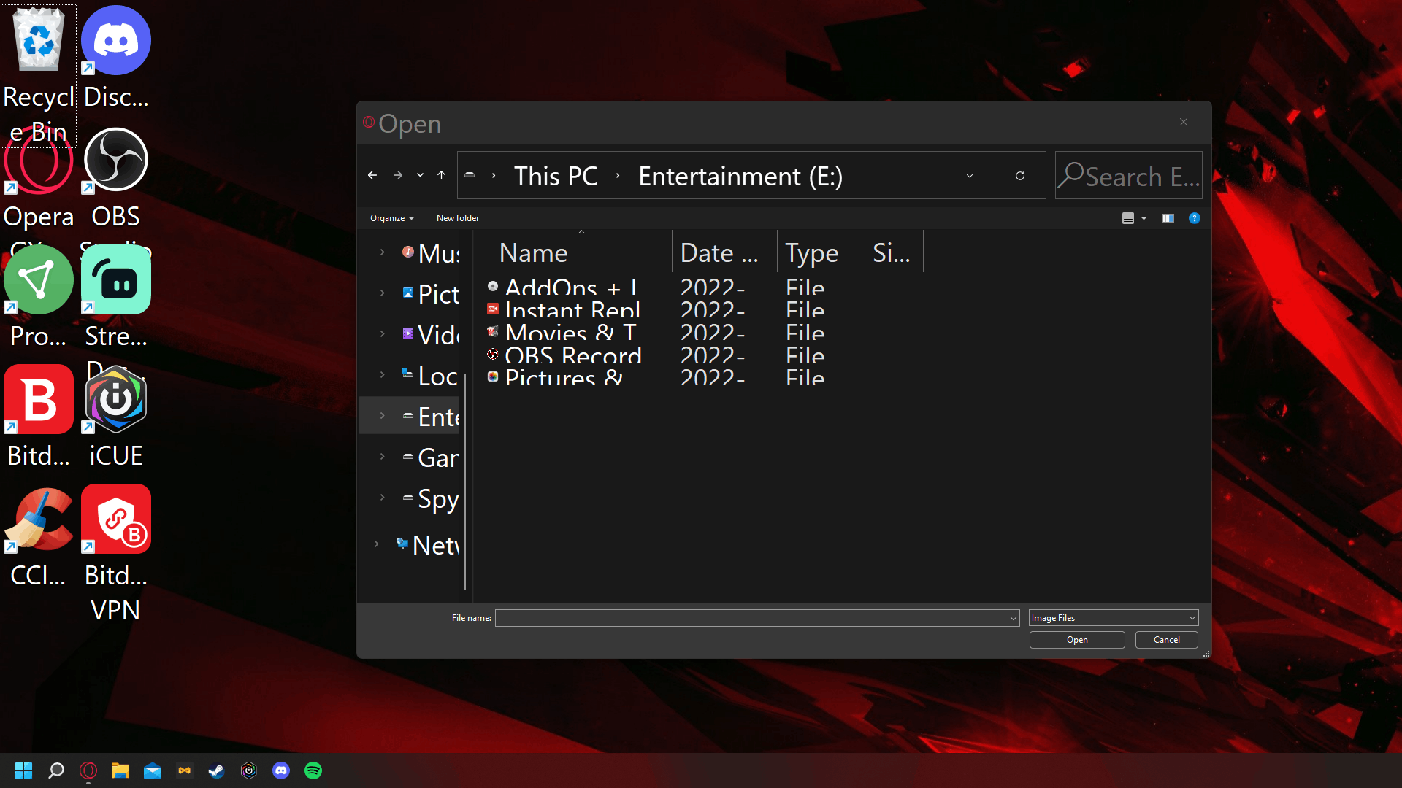Click Spotify icon in the taskbar
The height and width of the screenshot is (788, 1402).
(313, 770)
